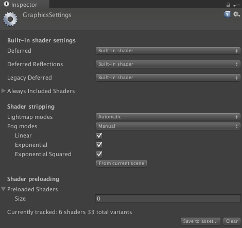This screenshot has width=242, height=228.
Task: Collapse the Preloaded Shaders section
Action: pyautogui.click(x=4, y=189)
